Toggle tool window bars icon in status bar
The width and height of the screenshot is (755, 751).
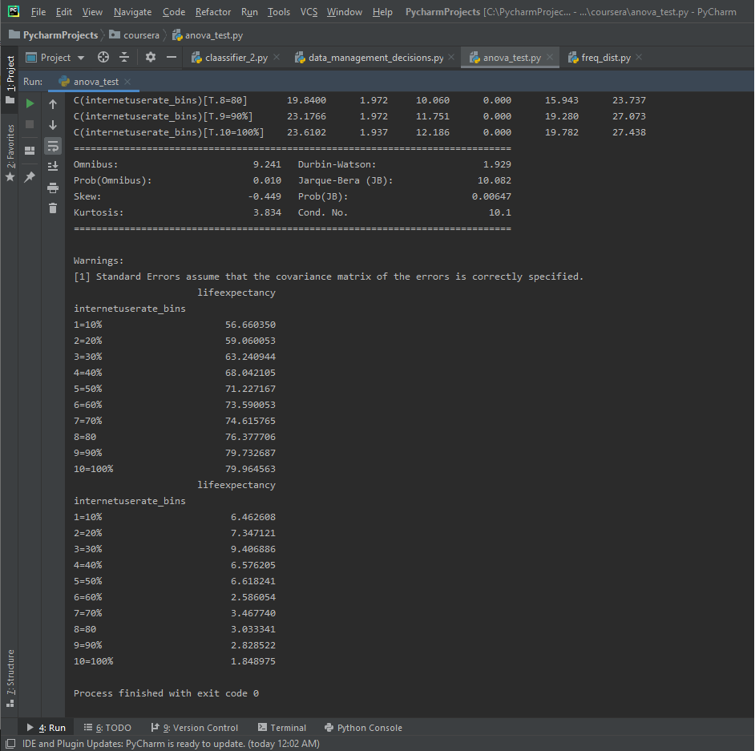click(x=10, y=743)
